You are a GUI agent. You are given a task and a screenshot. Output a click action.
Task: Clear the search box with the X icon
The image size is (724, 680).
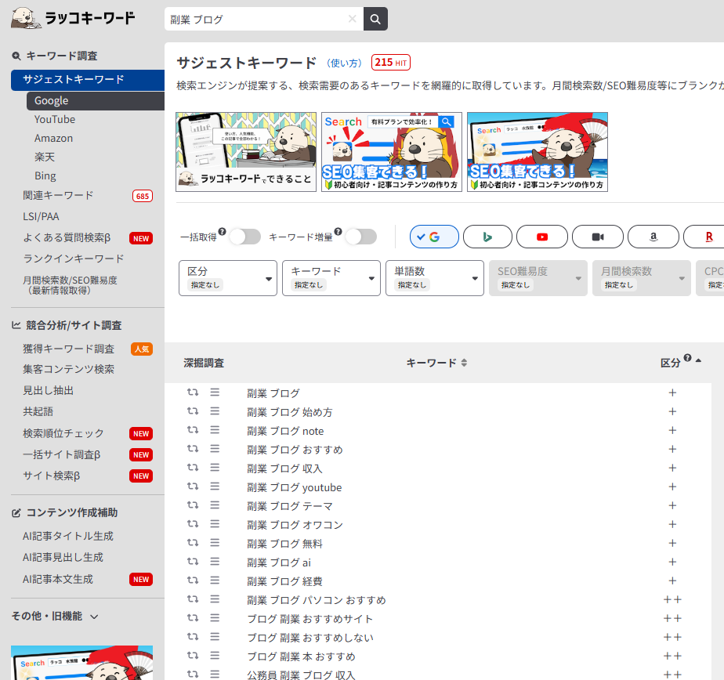point(352,19)
